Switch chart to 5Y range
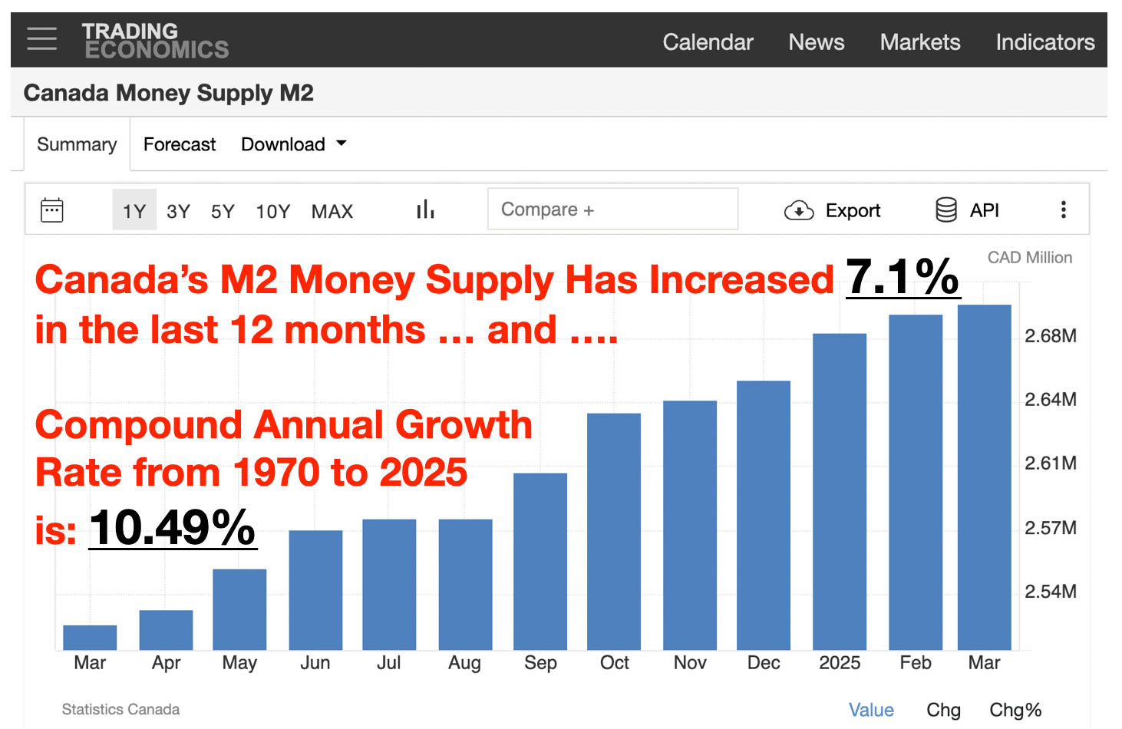This screenshot has width=1122, height=729. (x=223, y=211)
